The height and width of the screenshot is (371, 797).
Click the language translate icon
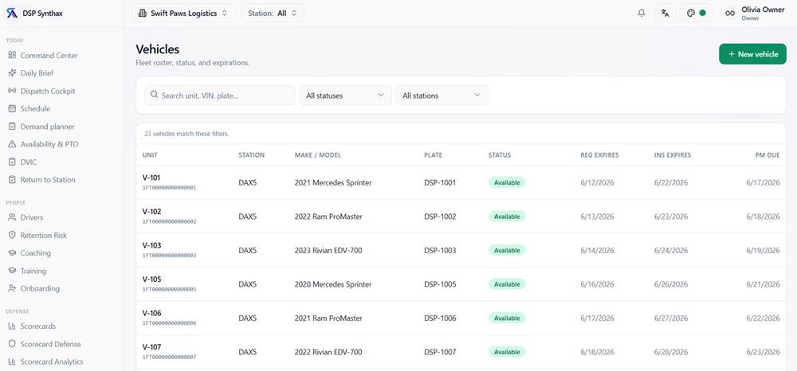[x=665, y=14]
